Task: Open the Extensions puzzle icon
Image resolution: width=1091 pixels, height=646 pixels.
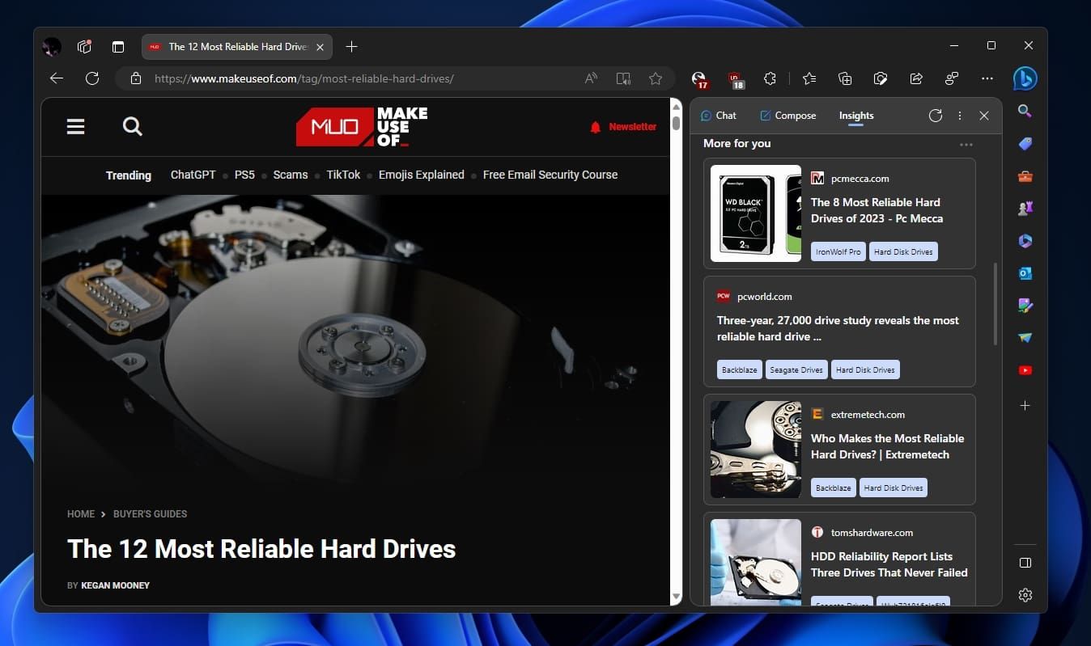Action: [770, 78]
